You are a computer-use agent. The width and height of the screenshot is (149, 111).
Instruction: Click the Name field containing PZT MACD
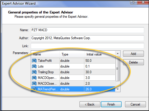(x=87, y=30)
